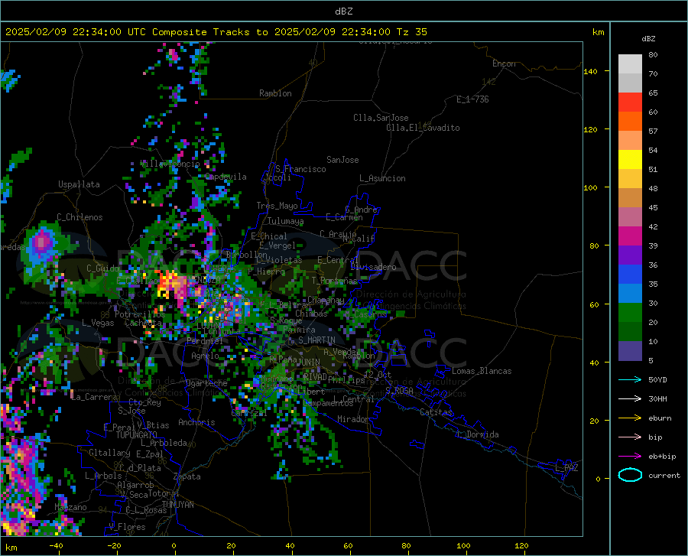Click the Anchoris map label
Viewport: 688px width, 556px height.
(196, 422)
